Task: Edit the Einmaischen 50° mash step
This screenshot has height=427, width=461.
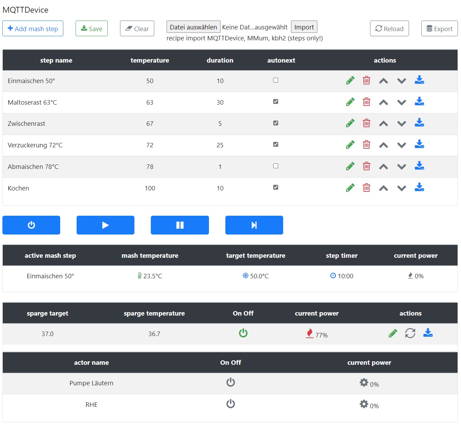Action: [x=350, y=81]
